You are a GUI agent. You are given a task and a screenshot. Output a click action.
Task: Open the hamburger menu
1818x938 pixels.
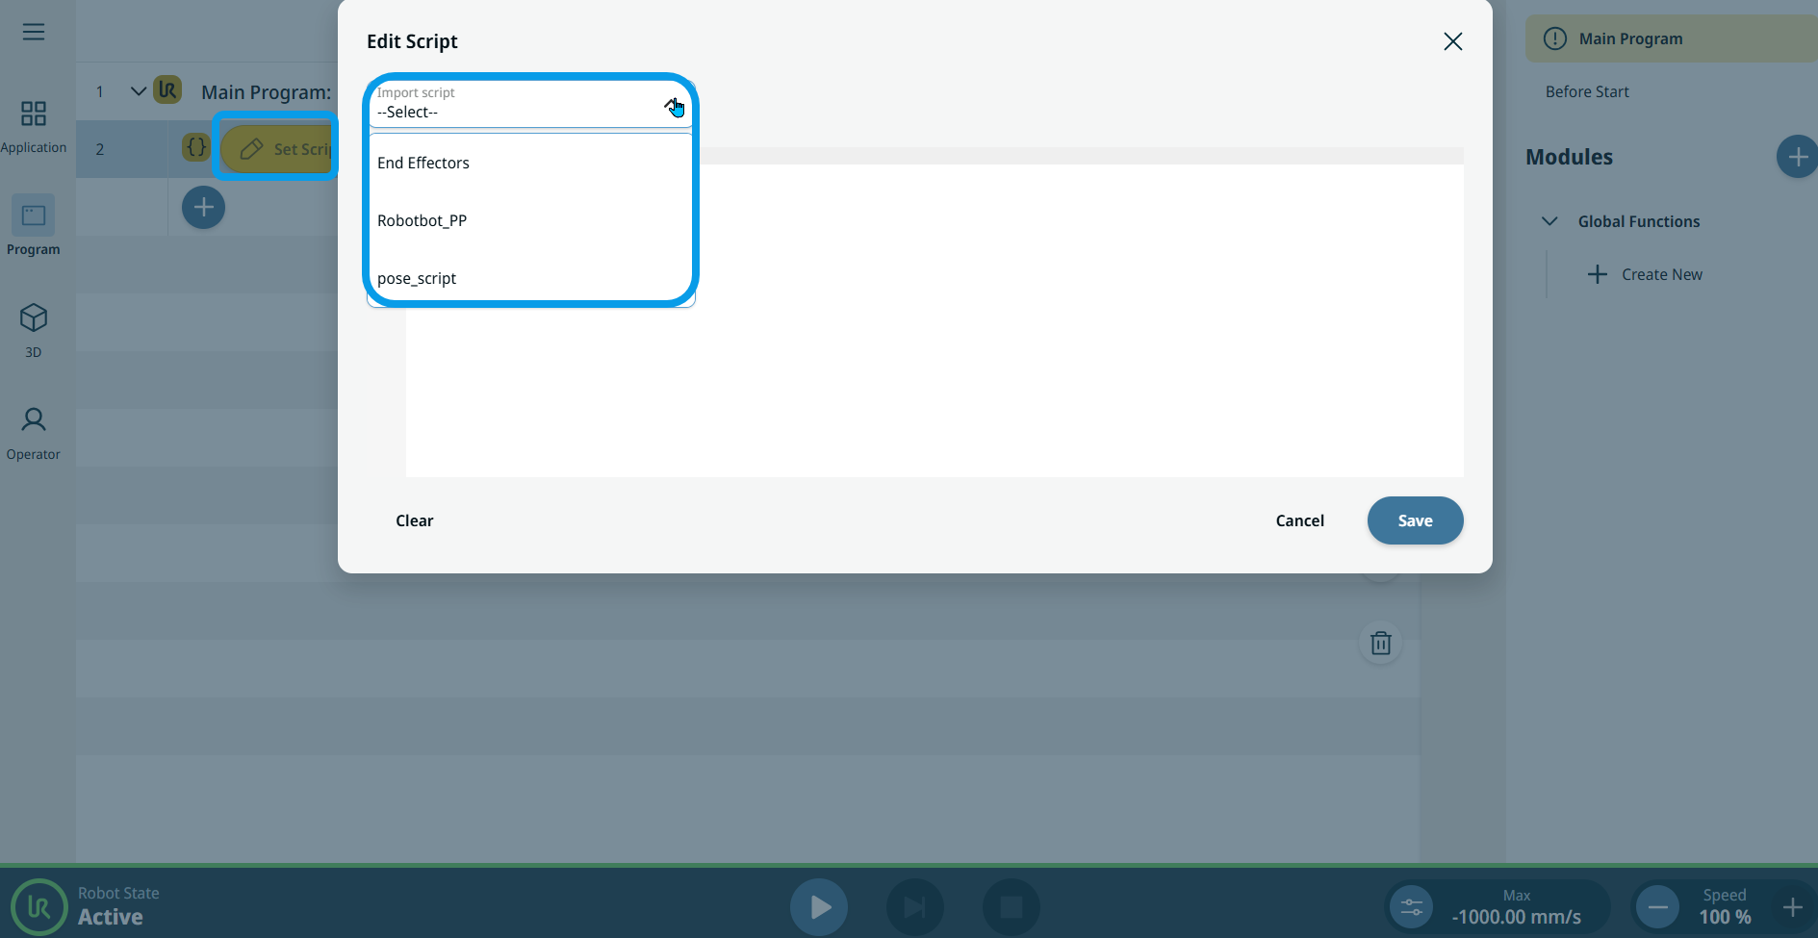(34, 32)
